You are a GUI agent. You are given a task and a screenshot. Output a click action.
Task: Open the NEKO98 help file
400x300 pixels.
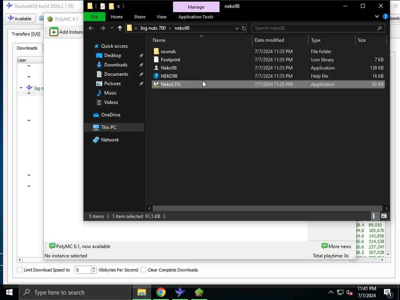(x=169, y=76)
